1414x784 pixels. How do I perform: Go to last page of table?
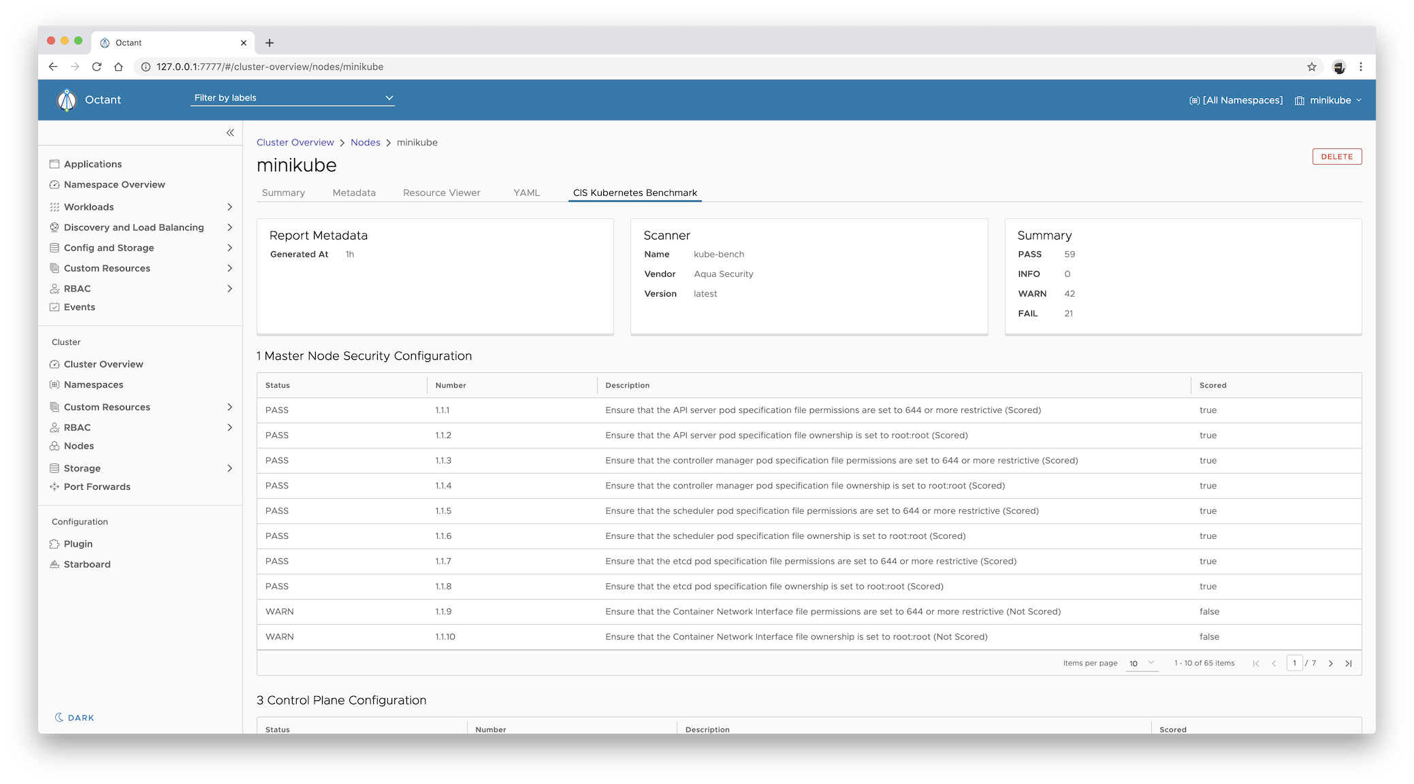(x=1349, y=664)
